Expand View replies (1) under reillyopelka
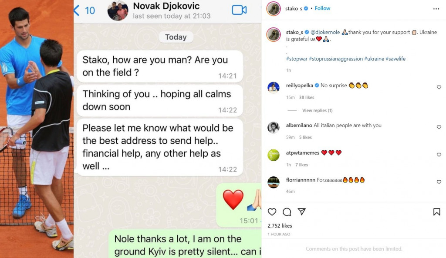This screenshot has height=258, width=446. click(317, 110)
